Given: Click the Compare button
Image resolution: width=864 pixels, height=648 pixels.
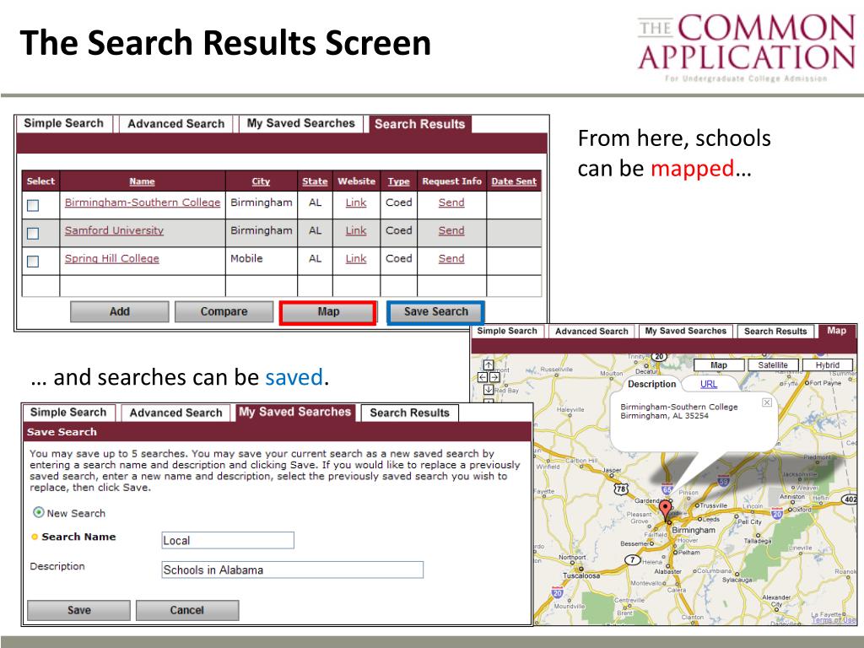Looking at the screenshot, I should coord(224,312).
